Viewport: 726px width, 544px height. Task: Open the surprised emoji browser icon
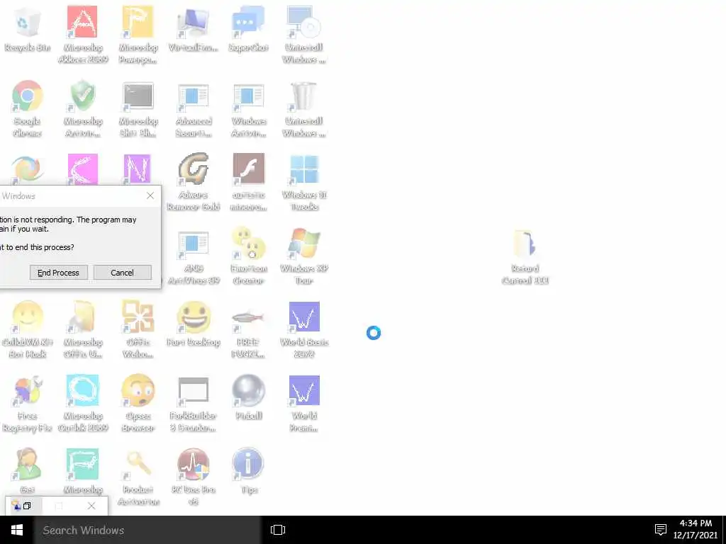click(x=138, y=403)
